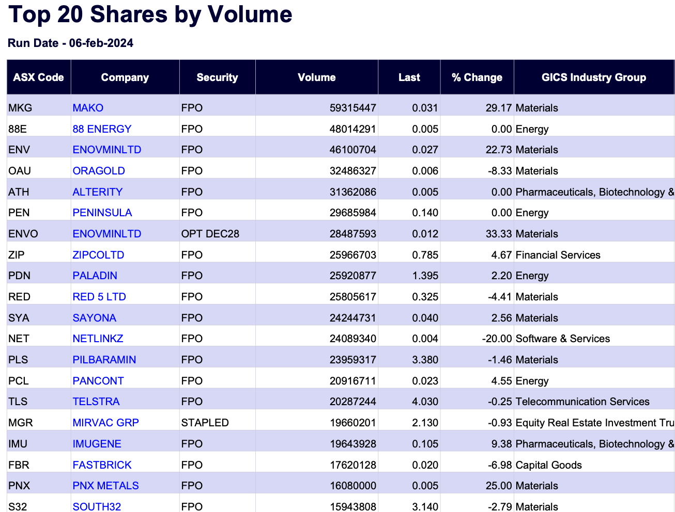This screenshot has height=512, width=675.
Task: Select the volume value 59315447
Action: (x=353, y=108)
